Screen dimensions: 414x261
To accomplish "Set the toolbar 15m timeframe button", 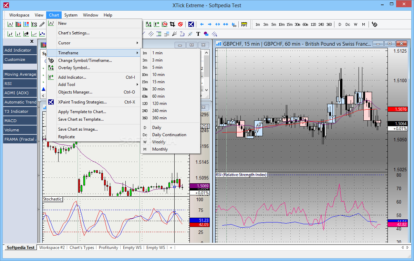I will [289, 24].
